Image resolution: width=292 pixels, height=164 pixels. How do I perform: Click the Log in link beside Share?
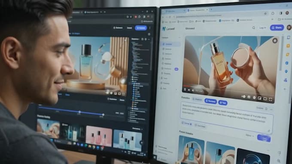coord(262,28)
